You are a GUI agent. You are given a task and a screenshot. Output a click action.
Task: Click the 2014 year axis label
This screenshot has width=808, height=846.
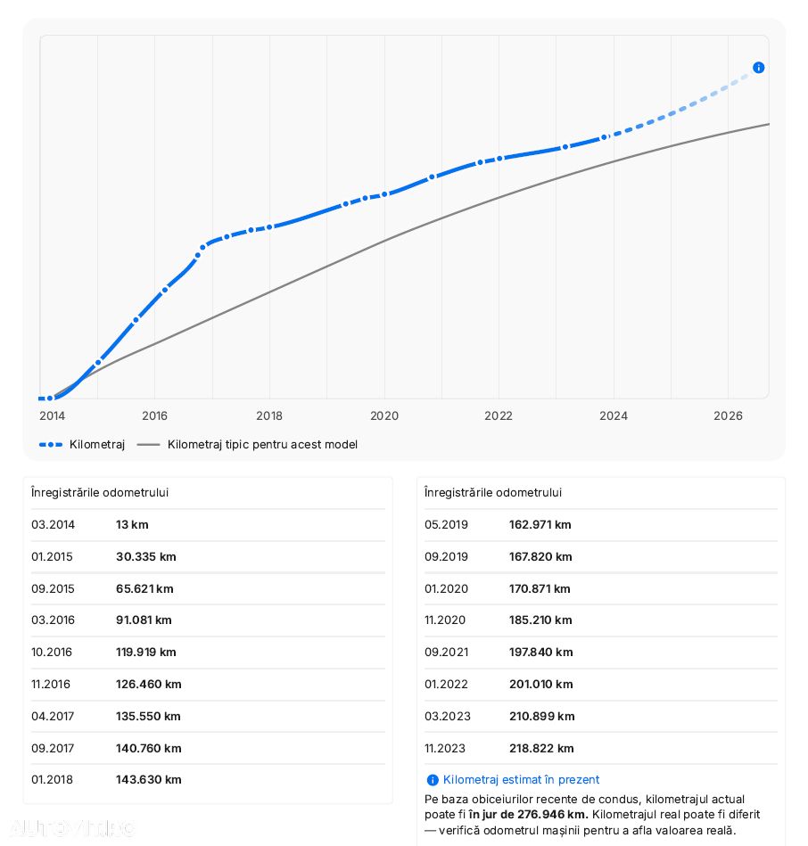pyautogui.click(x=53, y=415)
